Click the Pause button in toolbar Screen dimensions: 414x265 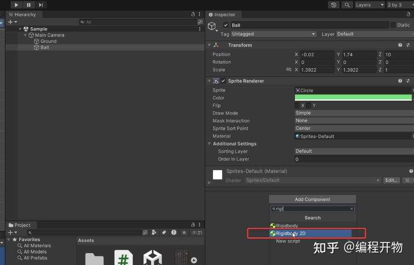pyautogui.click(x=29, y=5)
